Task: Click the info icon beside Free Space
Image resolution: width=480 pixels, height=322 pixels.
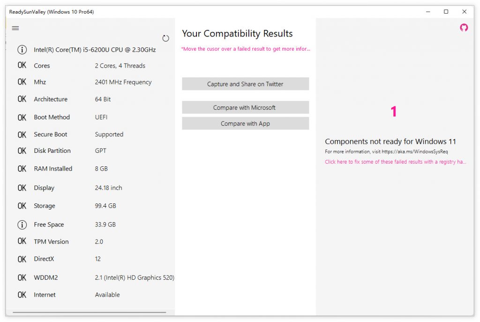Action: [x=22, y=225]
